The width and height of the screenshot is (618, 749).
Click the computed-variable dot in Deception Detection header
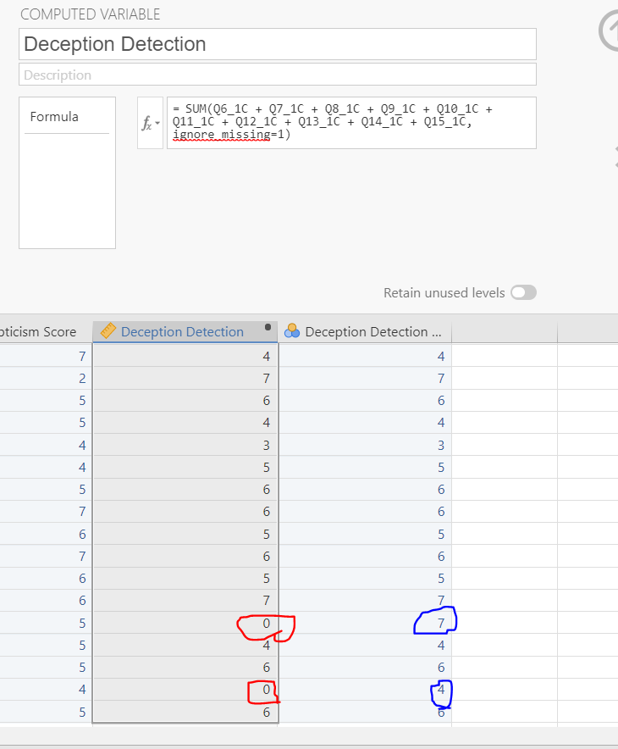[x=268, y=327]
